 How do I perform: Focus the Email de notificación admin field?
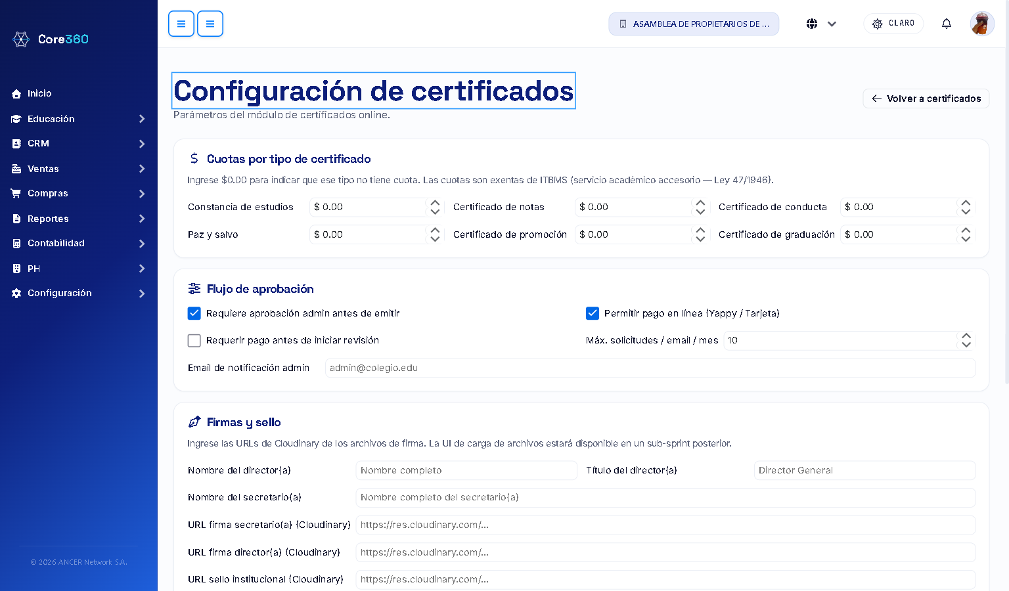click(x=650, y=368)
